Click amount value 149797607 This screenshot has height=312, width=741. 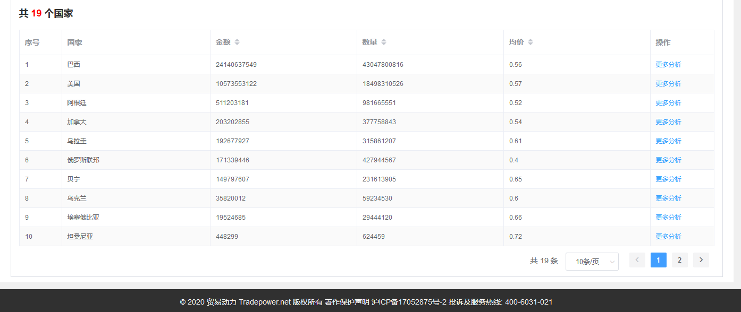click(x=232, y=179)
